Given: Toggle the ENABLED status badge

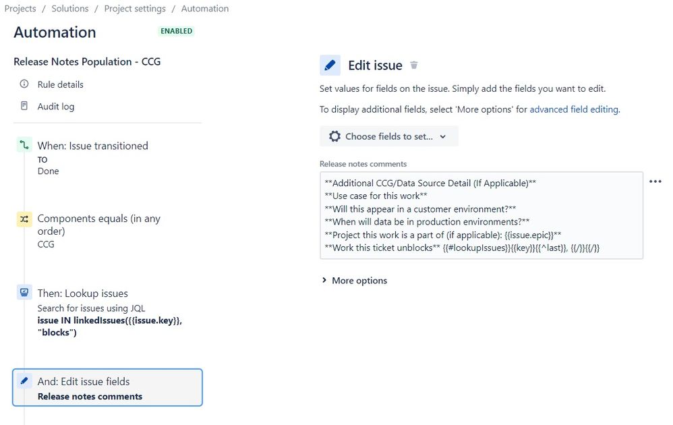Looking at the screenshot, I should tap(175, 30).
